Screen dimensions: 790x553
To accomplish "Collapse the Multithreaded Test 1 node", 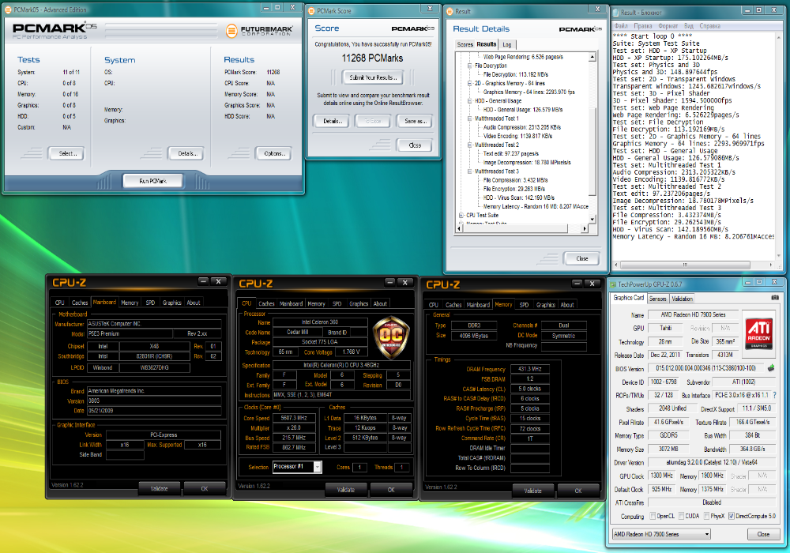I will (x=469, y=118).
